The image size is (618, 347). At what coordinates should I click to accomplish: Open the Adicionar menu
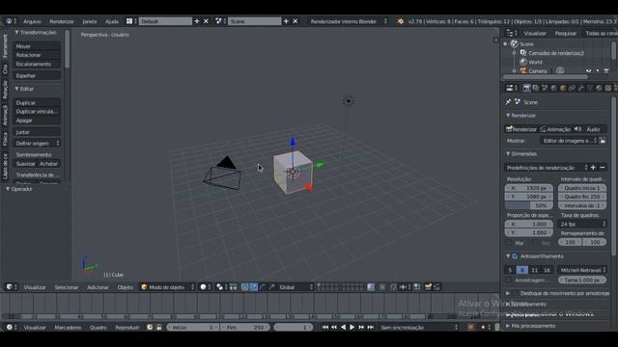[x=98, y=287]
